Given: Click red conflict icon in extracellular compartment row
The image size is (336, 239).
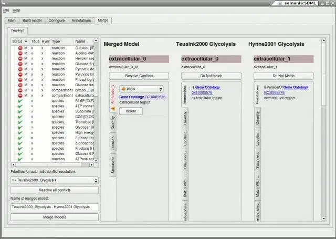Looking at the screenshot, I should pyautogui.click(x=20, y=96).
